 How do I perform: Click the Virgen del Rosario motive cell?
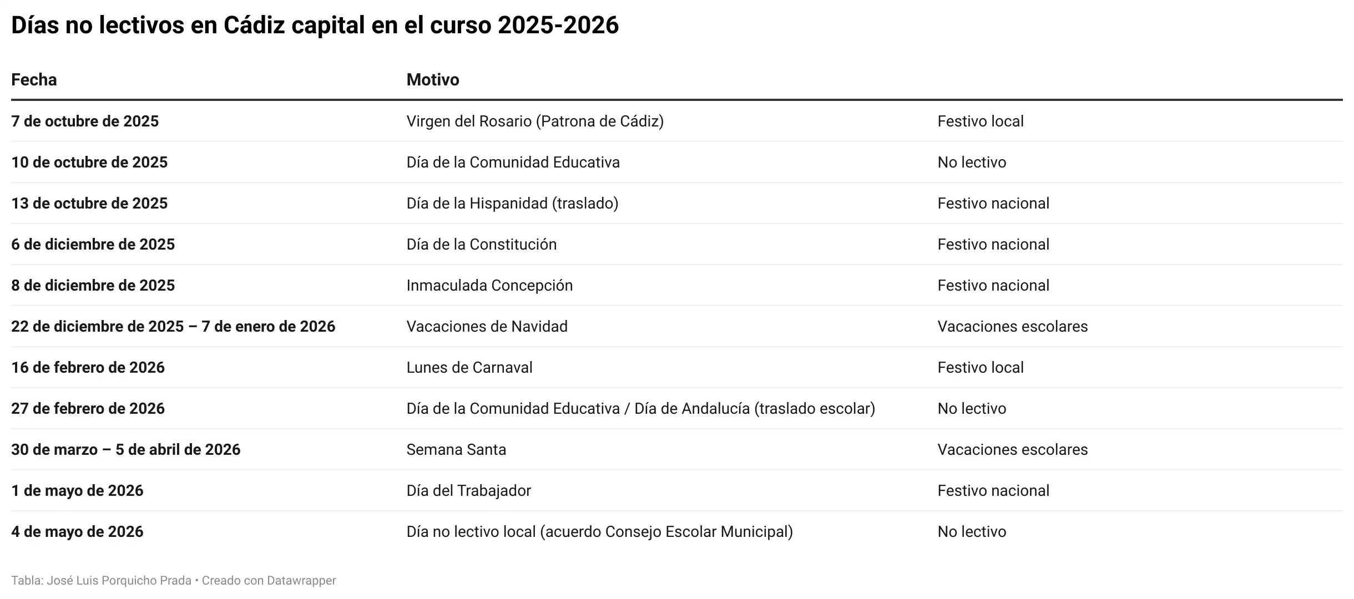coord(534,121)
